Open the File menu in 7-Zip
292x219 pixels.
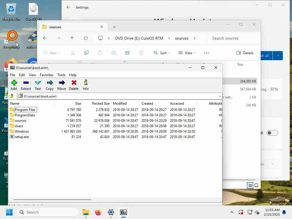(x=13, y=75)
